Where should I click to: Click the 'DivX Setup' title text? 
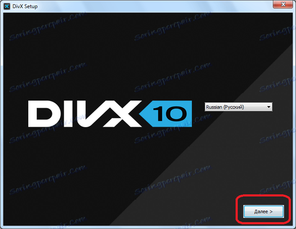[25, 6]
